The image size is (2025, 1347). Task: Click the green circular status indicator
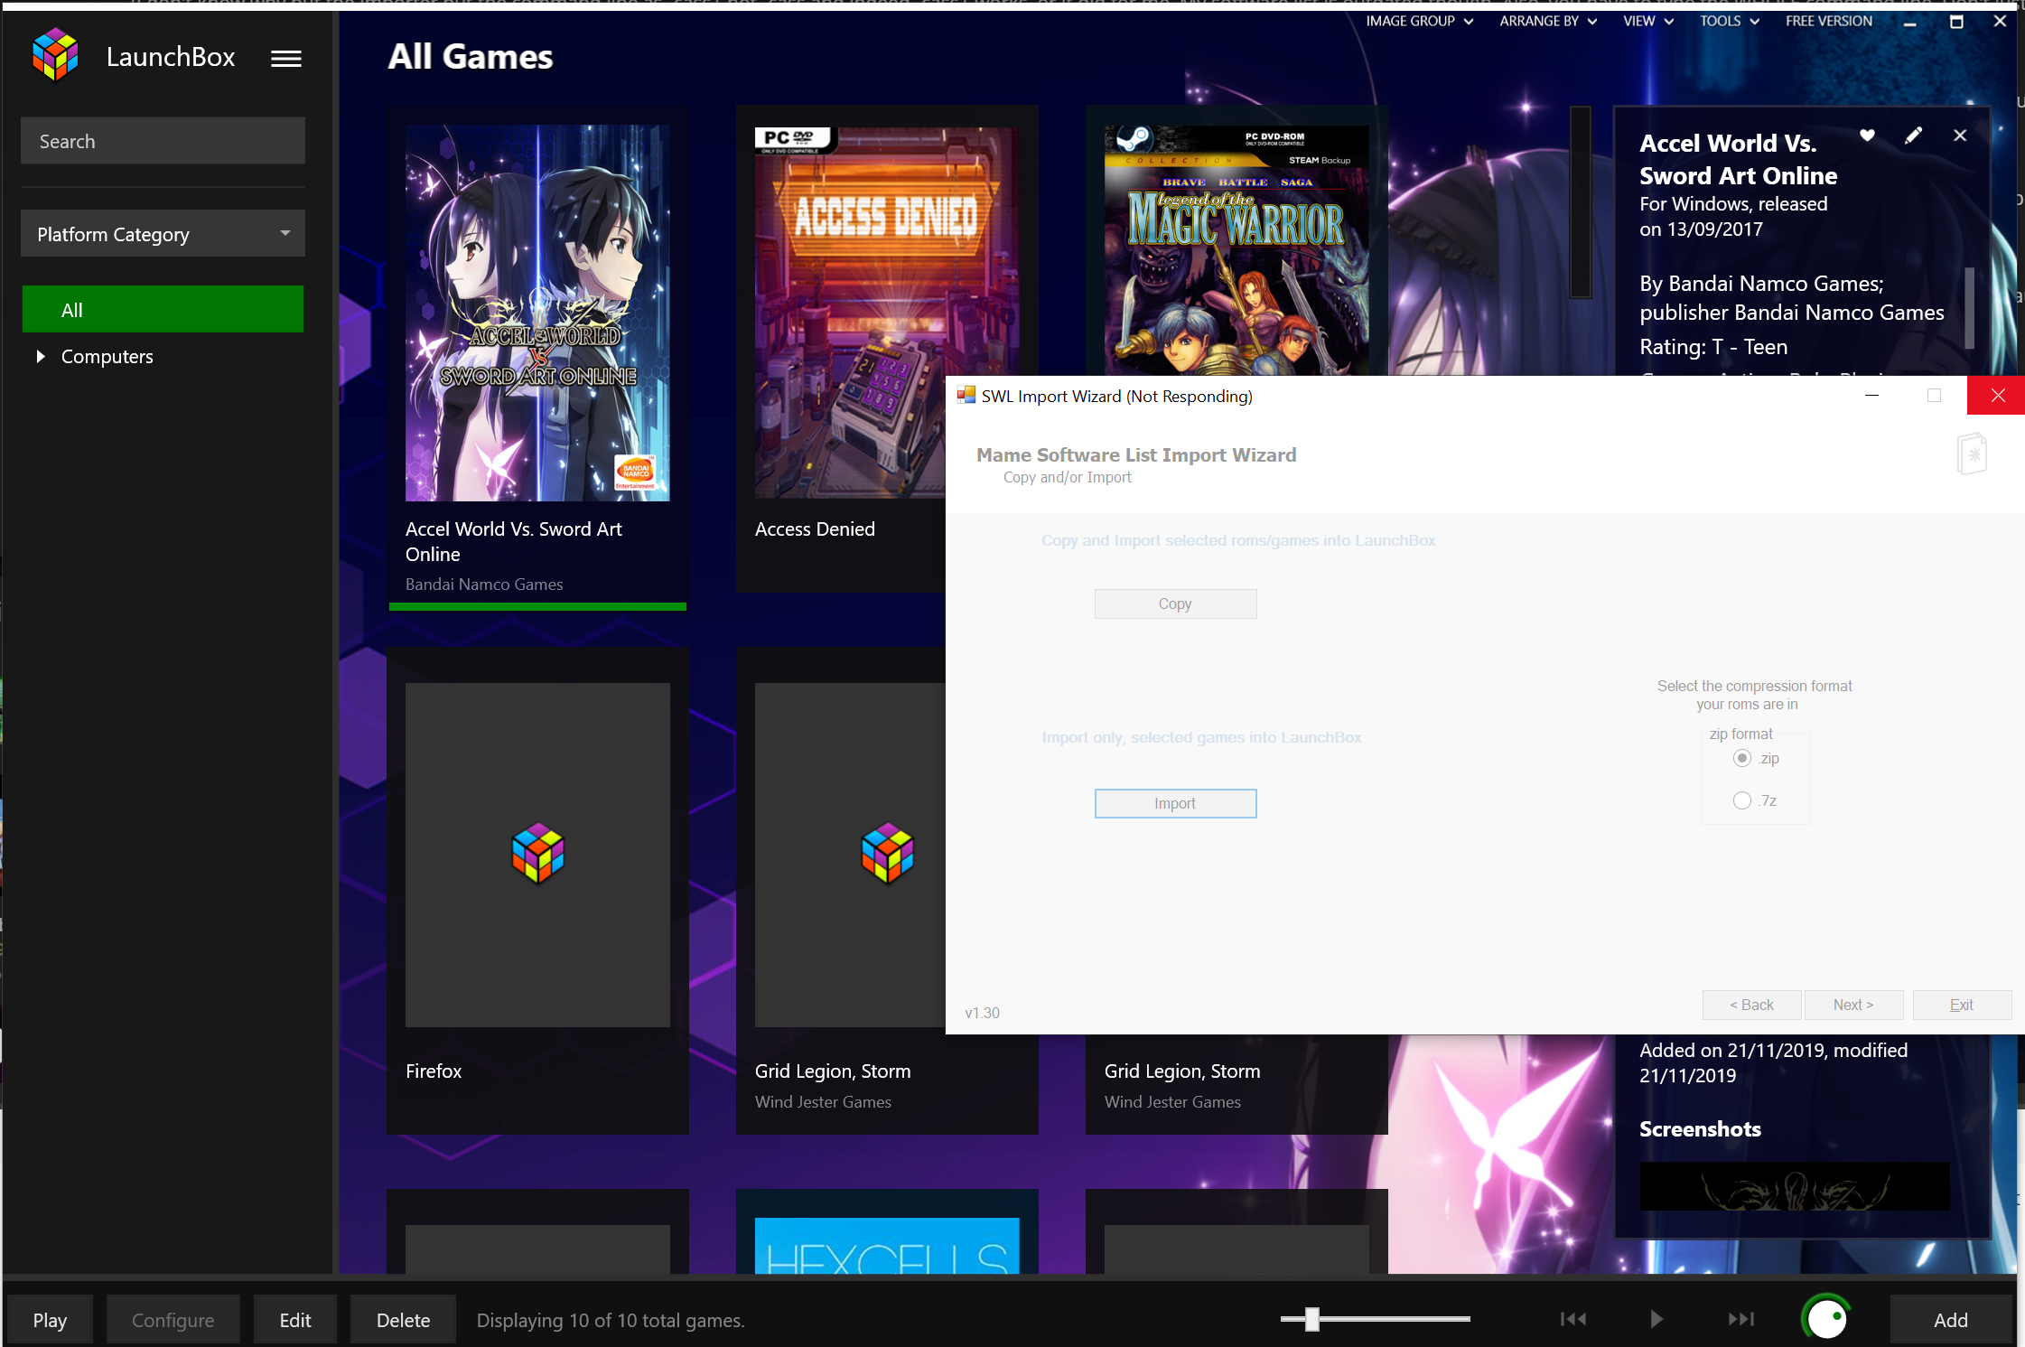pyautogui.click(x=1826, y=1319)
